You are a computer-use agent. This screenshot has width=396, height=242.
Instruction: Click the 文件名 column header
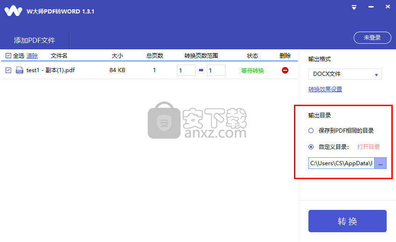[x=59, y=56]
